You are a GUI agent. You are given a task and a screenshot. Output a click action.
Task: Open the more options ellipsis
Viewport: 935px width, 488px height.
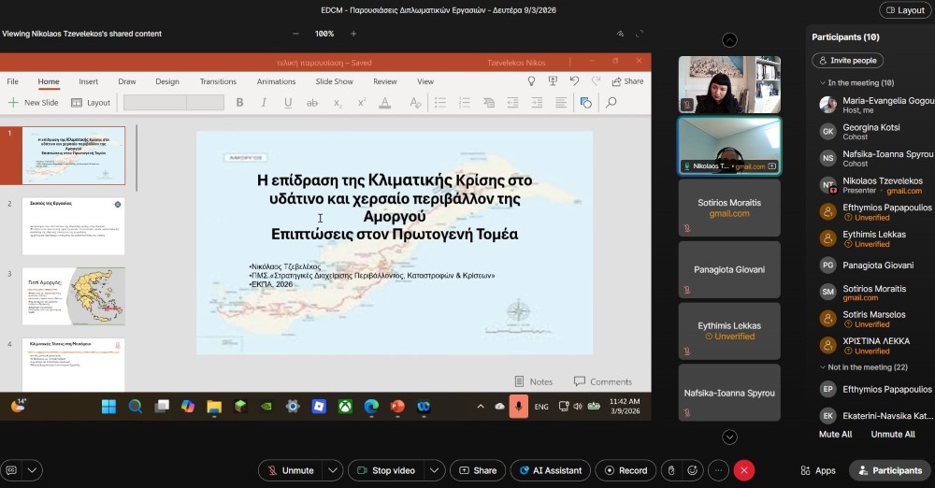(718, 470)
